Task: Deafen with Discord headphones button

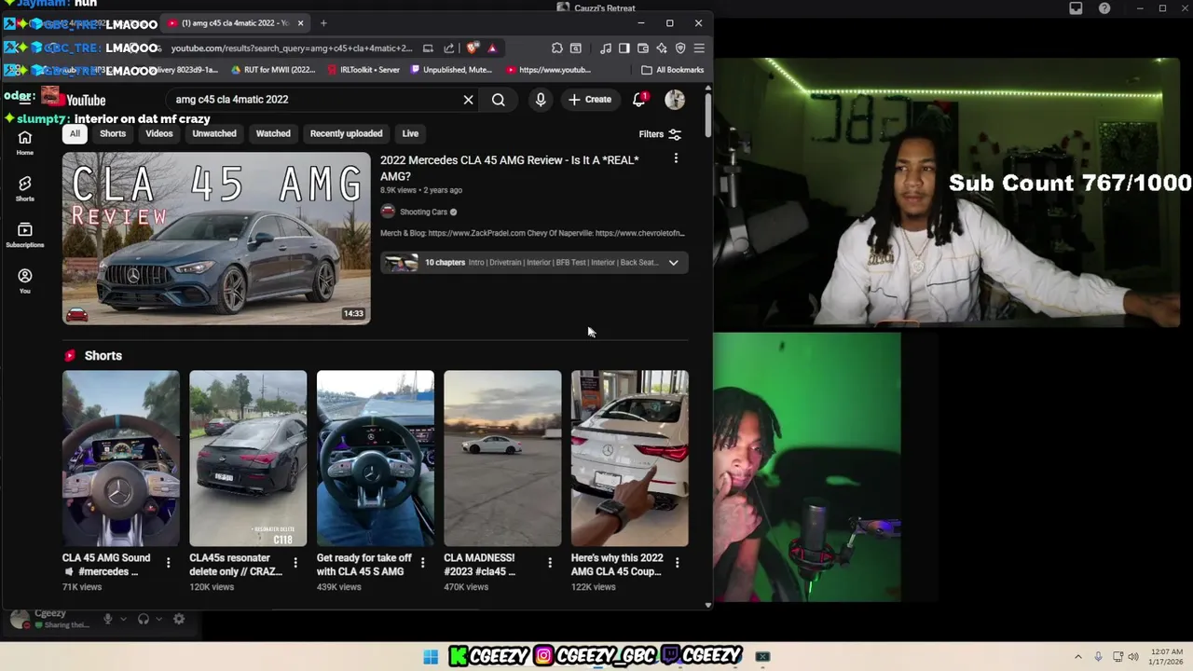Action: pos(144,619)
